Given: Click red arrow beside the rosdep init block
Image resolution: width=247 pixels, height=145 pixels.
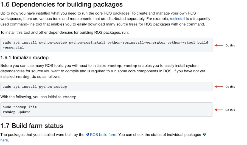Looking at the screenshot, I should [x=219, y=110].
